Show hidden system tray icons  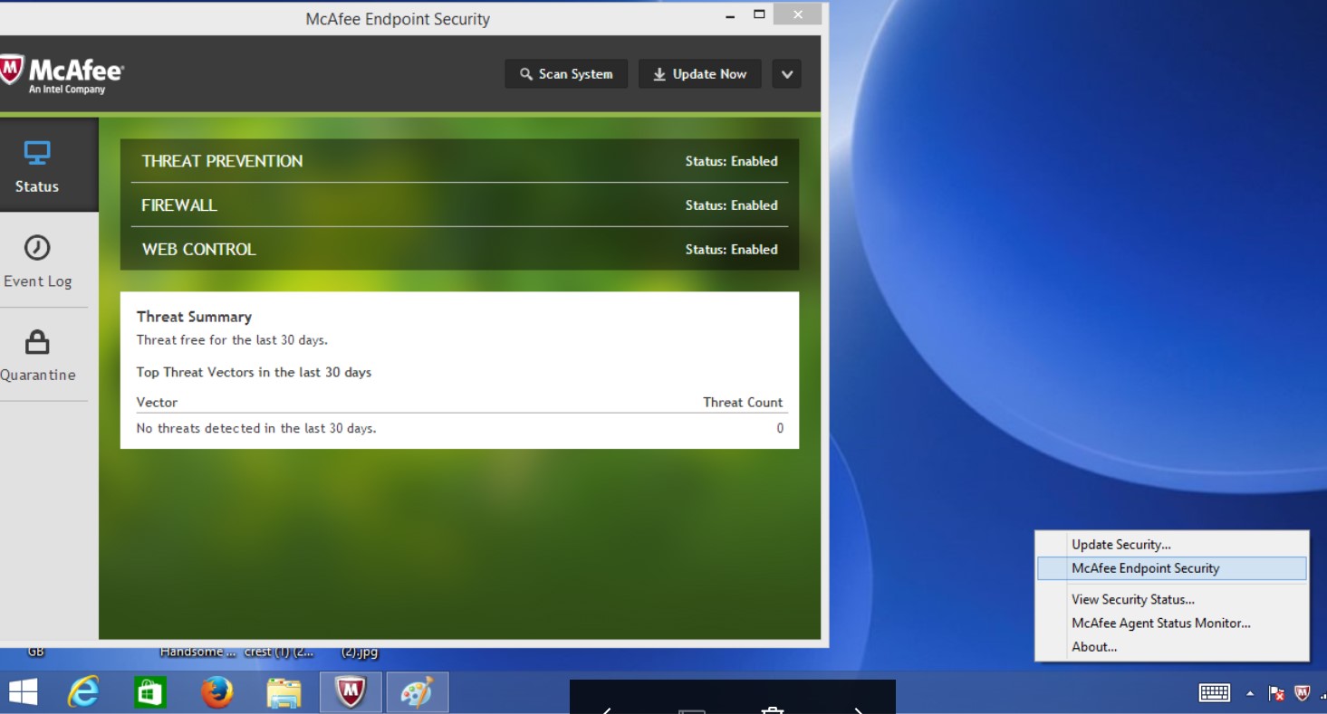[1250, 694]
